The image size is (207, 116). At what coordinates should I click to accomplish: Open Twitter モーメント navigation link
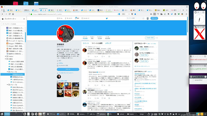(69, 18)
